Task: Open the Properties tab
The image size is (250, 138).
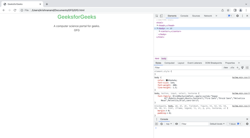Action: 230,63
